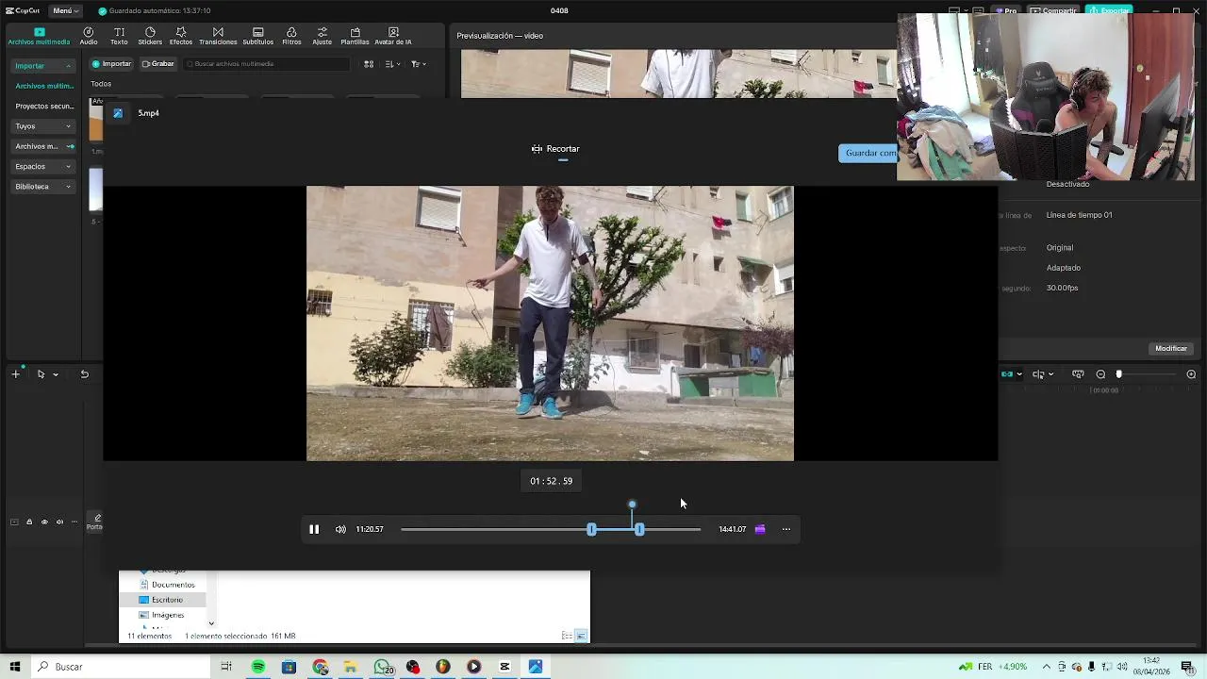The width and height of the screenshot is (1207, 679).
Task: Open the Filtros panel icon
Action: (291, 37)
